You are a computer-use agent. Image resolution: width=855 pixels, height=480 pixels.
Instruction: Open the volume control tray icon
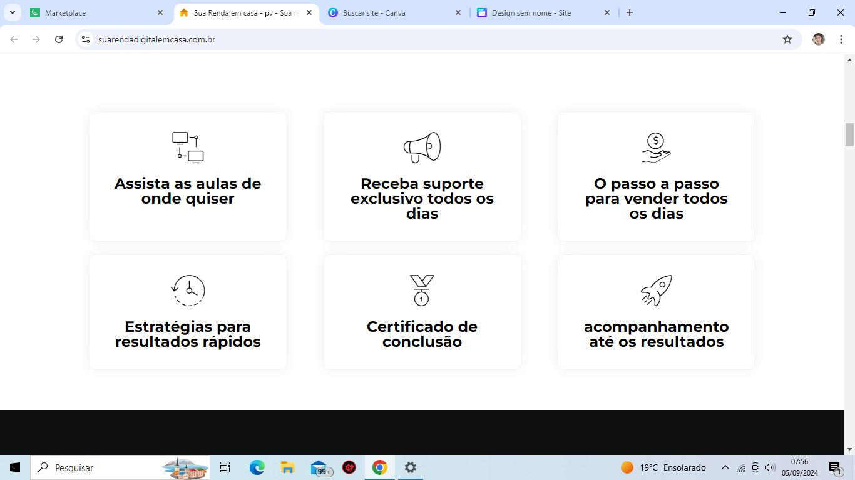[770, 467]
